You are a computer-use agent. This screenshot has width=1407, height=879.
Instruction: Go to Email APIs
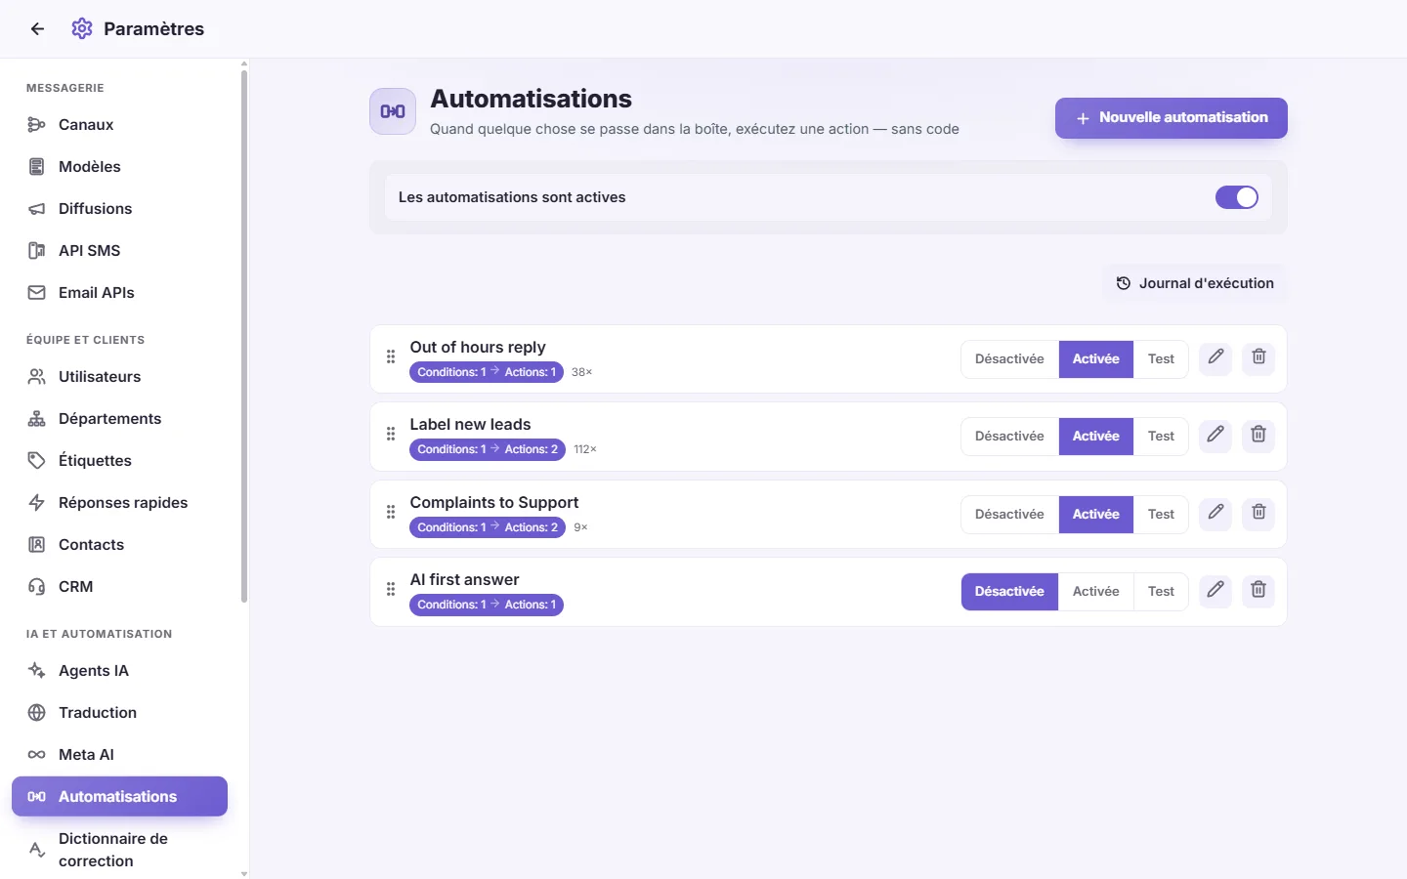click(119, 293)
